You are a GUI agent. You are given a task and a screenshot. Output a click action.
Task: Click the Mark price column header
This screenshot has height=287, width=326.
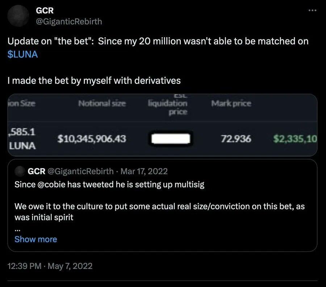tap(231, 104)
